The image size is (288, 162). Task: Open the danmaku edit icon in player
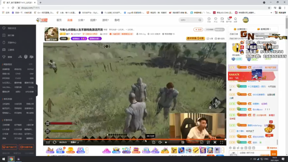click(154, 142)
